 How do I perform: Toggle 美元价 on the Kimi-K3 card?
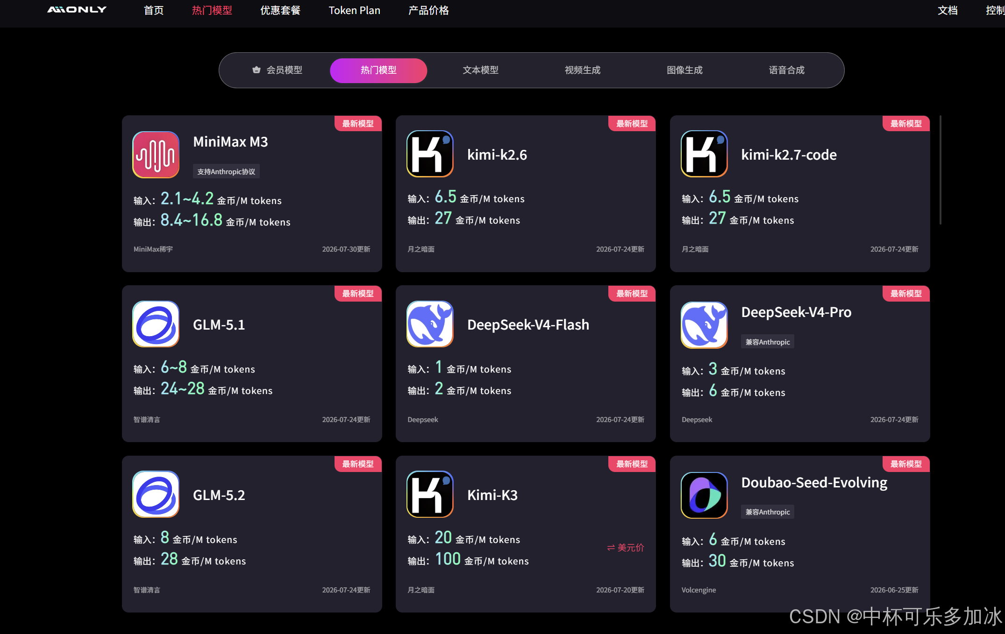pyautogui.click(x=626, y=548)
